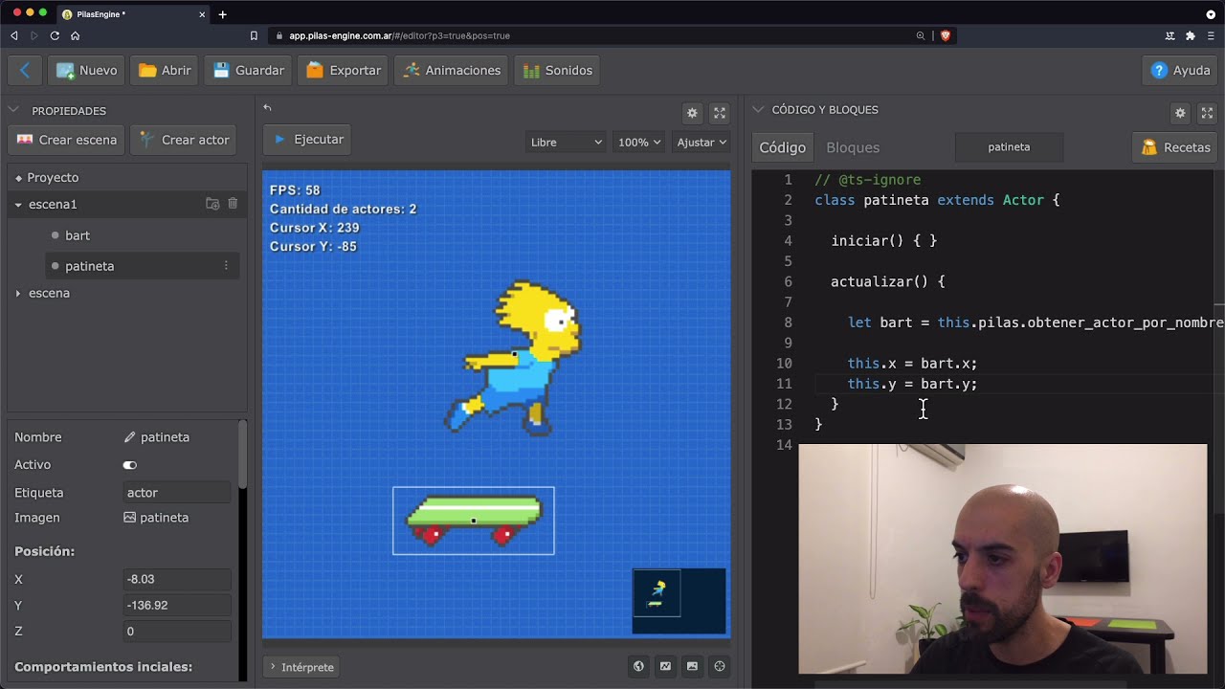1225x689 pixels.
Task: Click the undo arrow above canvas
Action: 268,108
